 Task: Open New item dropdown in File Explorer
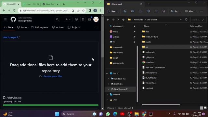112,11
